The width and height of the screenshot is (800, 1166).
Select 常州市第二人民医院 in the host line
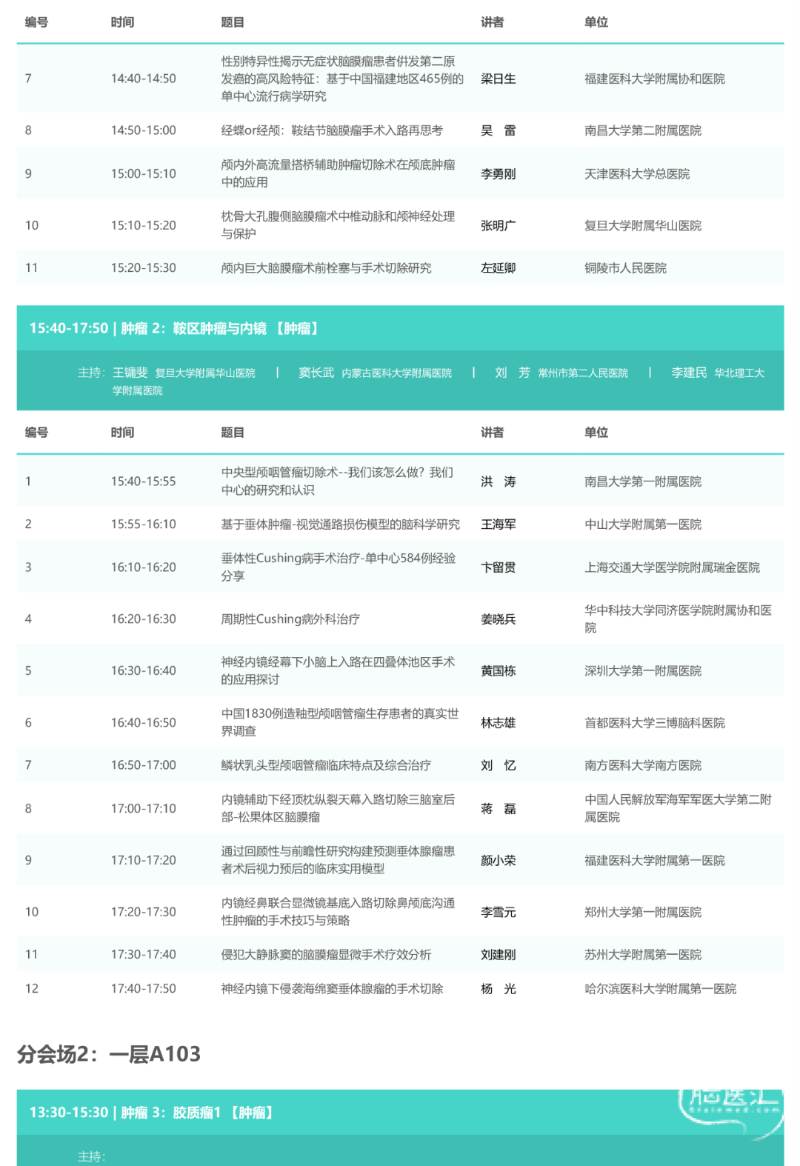[x=583, y=373]
